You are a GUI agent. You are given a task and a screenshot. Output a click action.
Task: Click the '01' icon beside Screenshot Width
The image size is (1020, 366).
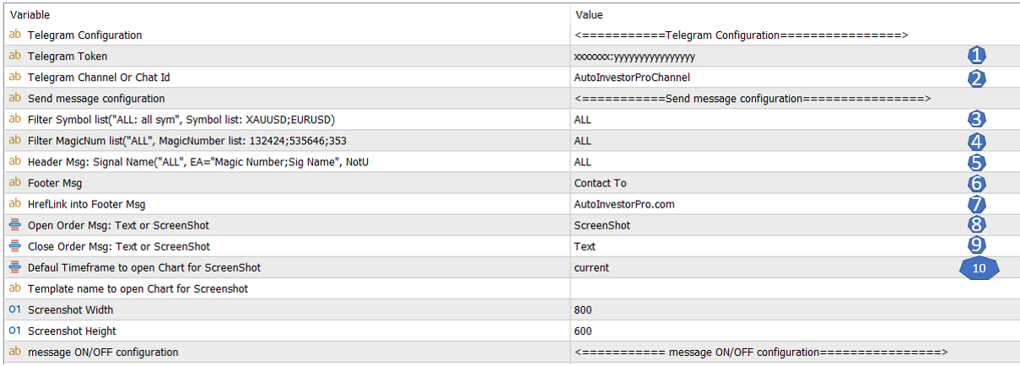[14, 309]
